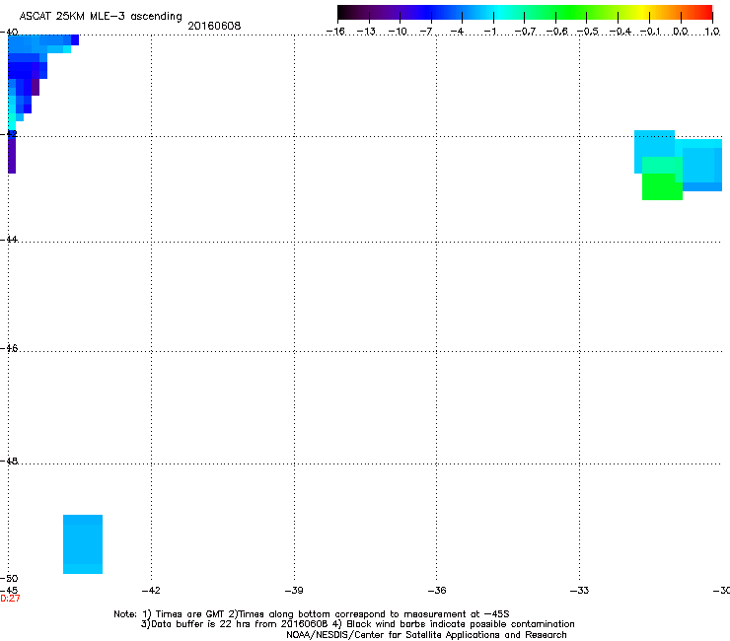The width and height of the screenshot is (730, 641).
Task: Click the color scale label "-0.4"
Action: tap(620, 32)
